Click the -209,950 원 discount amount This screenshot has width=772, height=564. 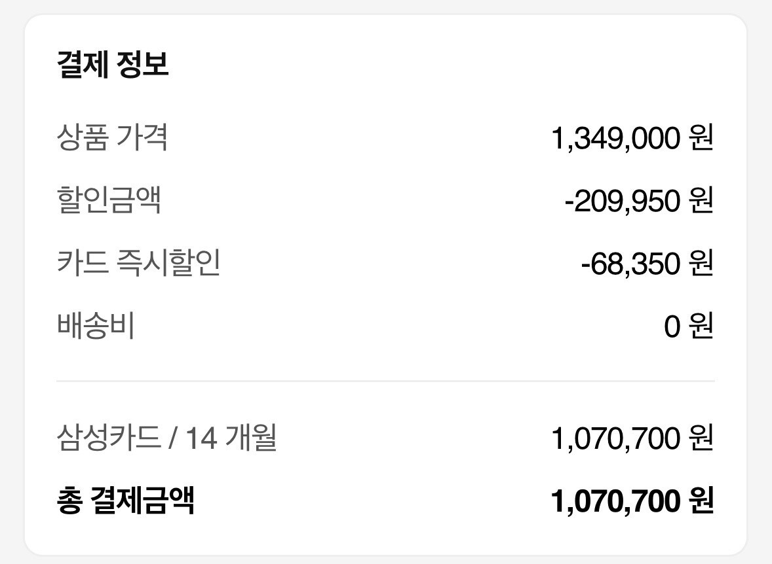[x=639, y=201]
